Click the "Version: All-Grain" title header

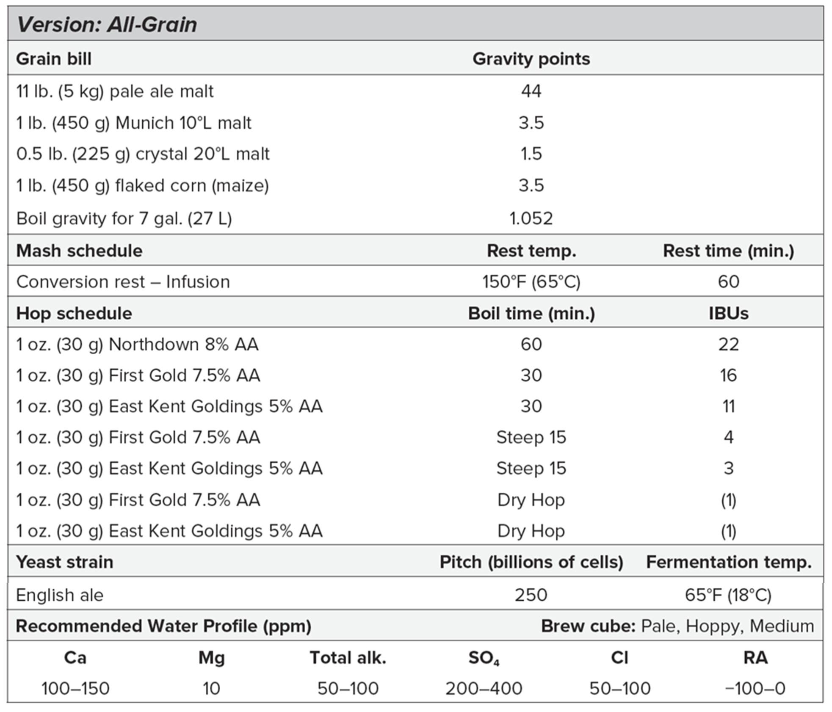click(107, 25)
